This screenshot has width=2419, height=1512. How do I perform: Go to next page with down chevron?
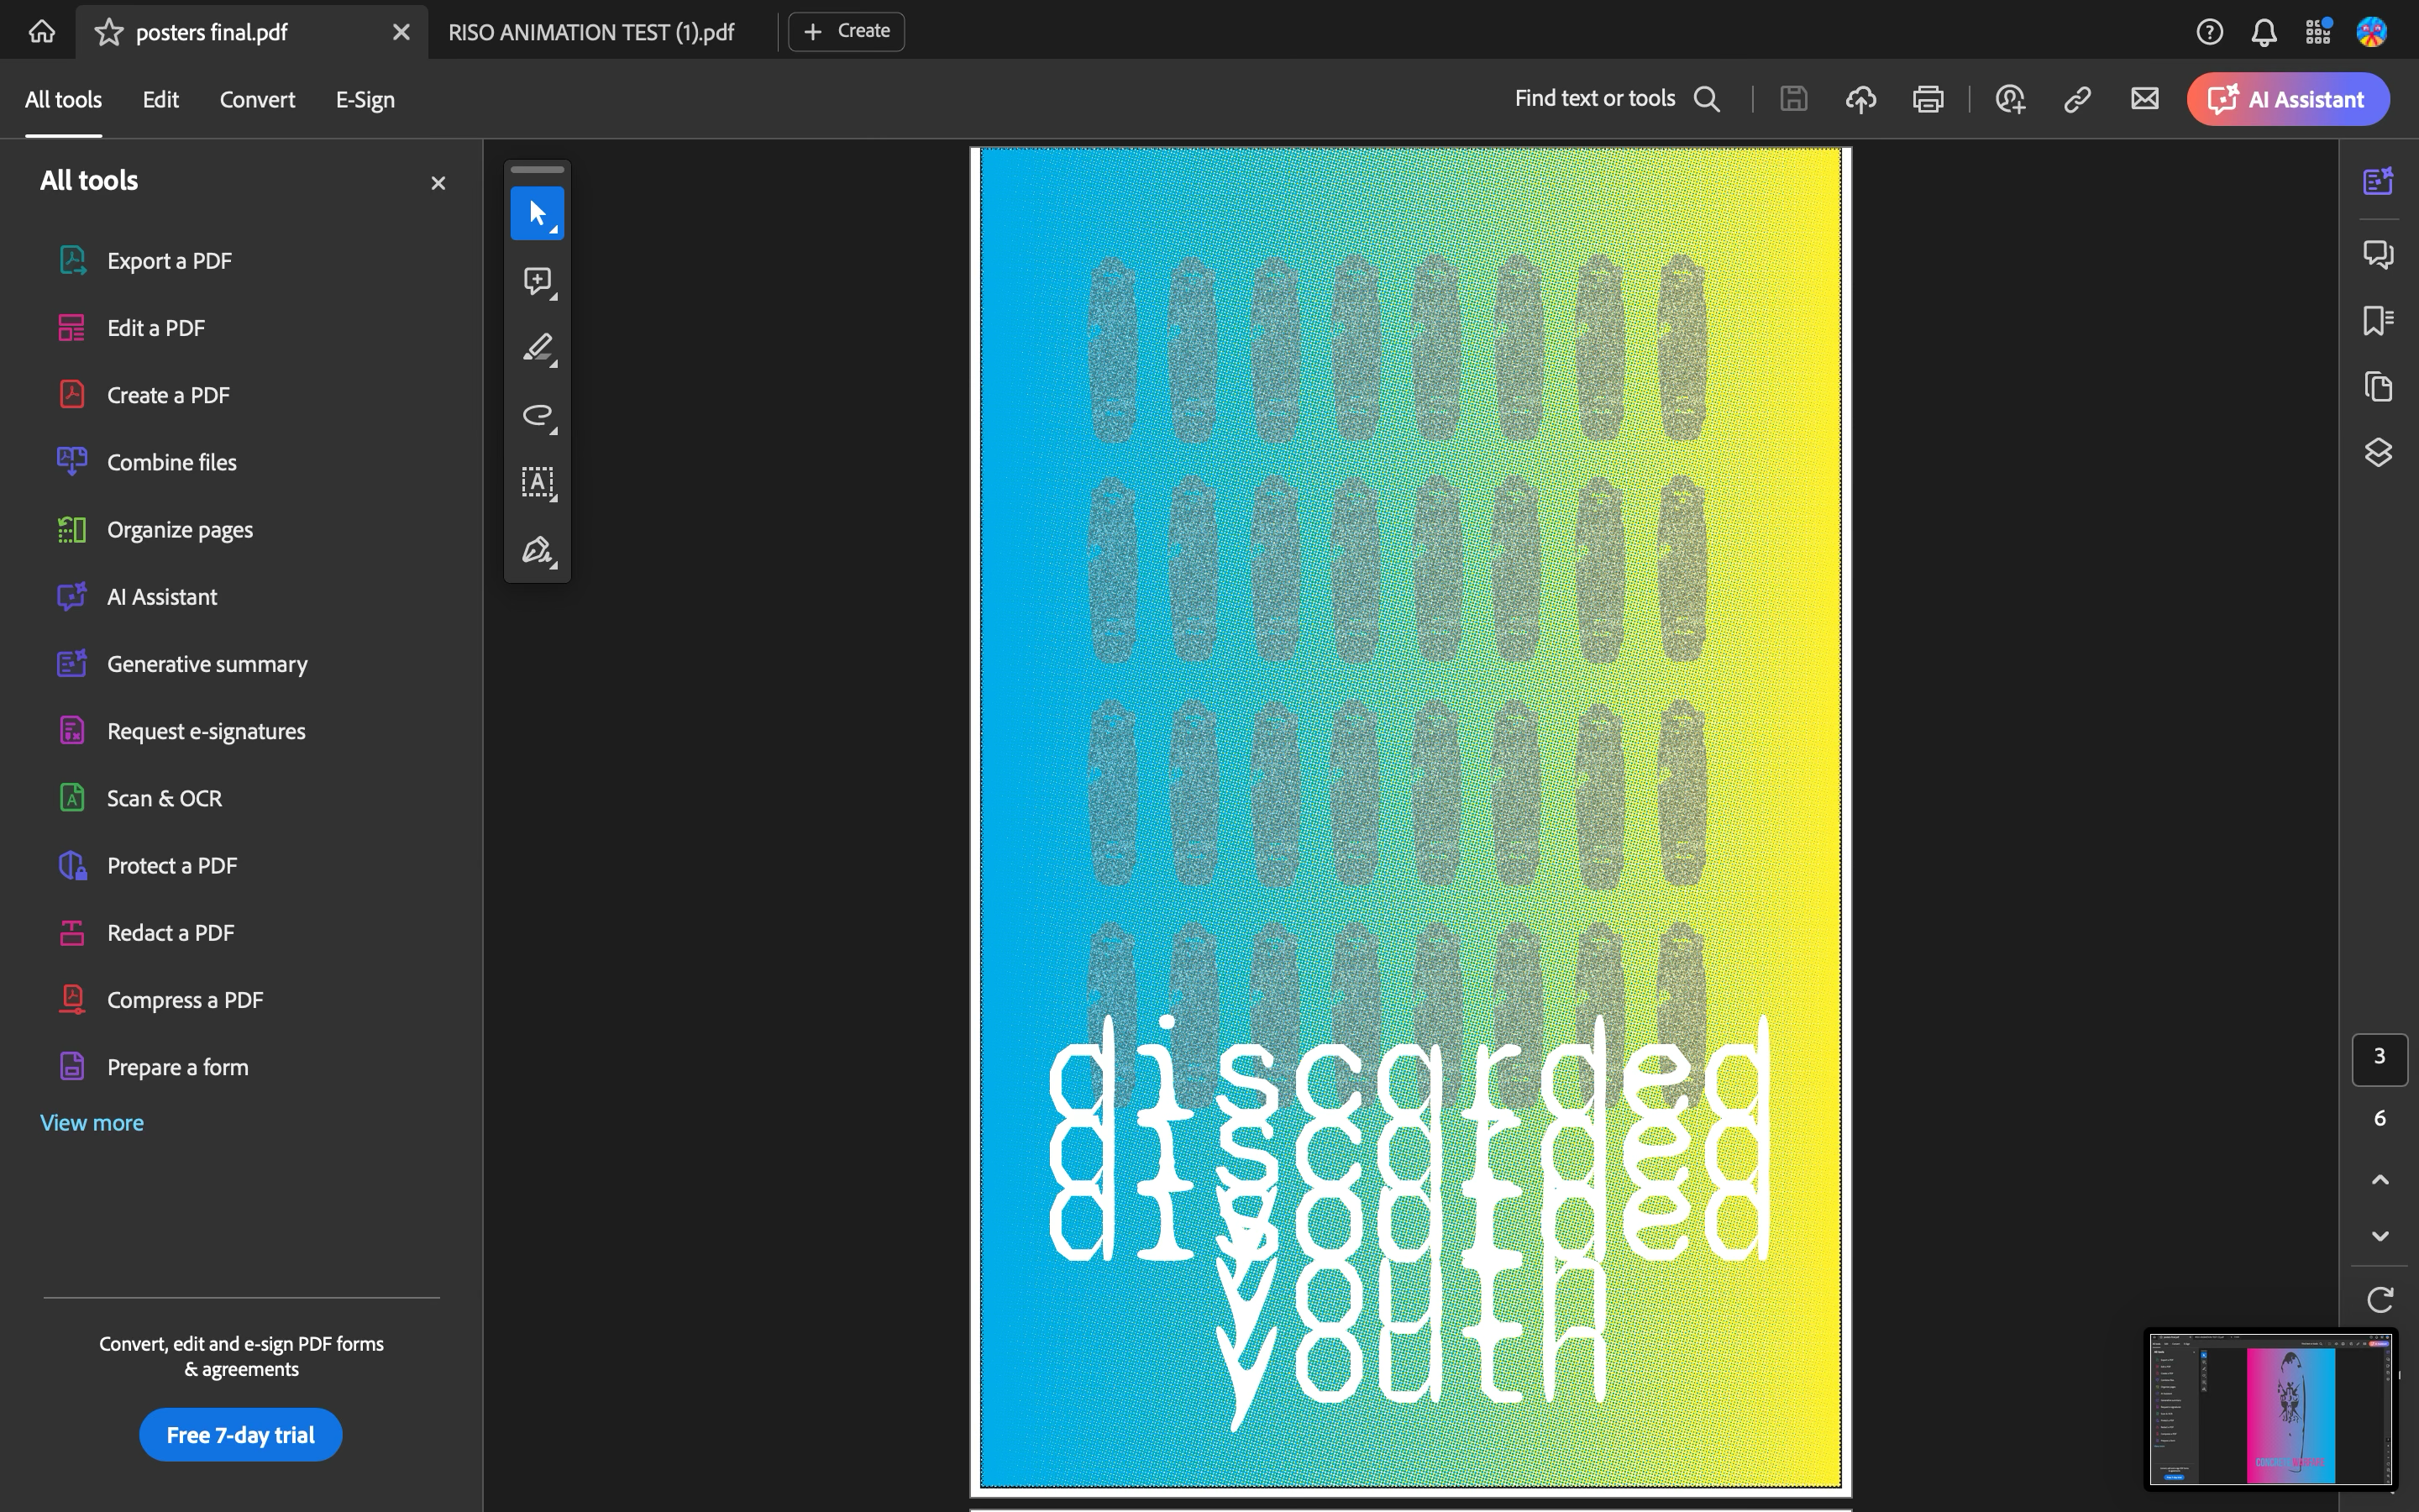coord(2380,1236)
